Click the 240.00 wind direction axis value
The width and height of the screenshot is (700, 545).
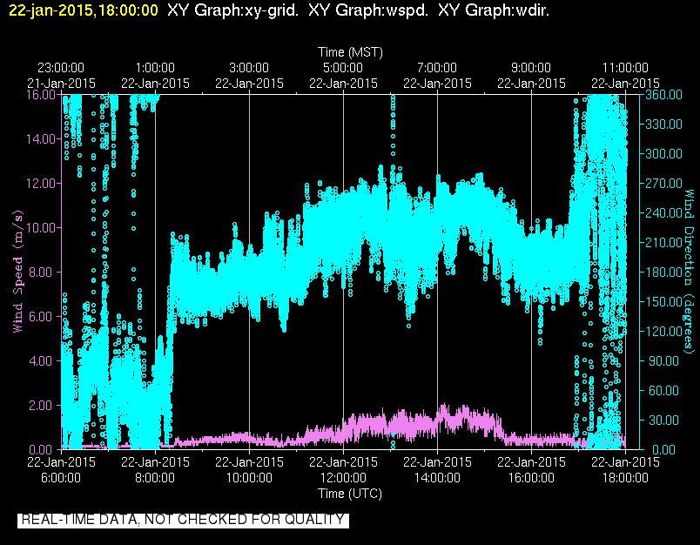663,213
